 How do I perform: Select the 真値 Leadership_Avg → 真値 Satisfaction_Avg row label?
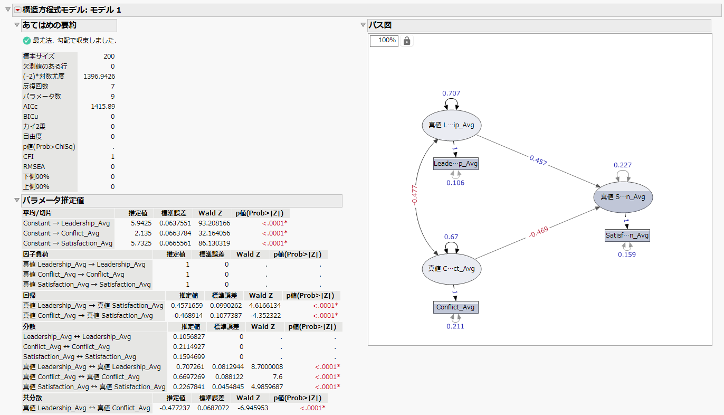point(93,306)
